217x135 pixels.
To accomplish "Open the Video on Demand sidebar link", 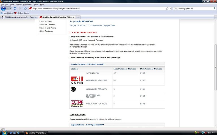I will [x=47, y=24].
